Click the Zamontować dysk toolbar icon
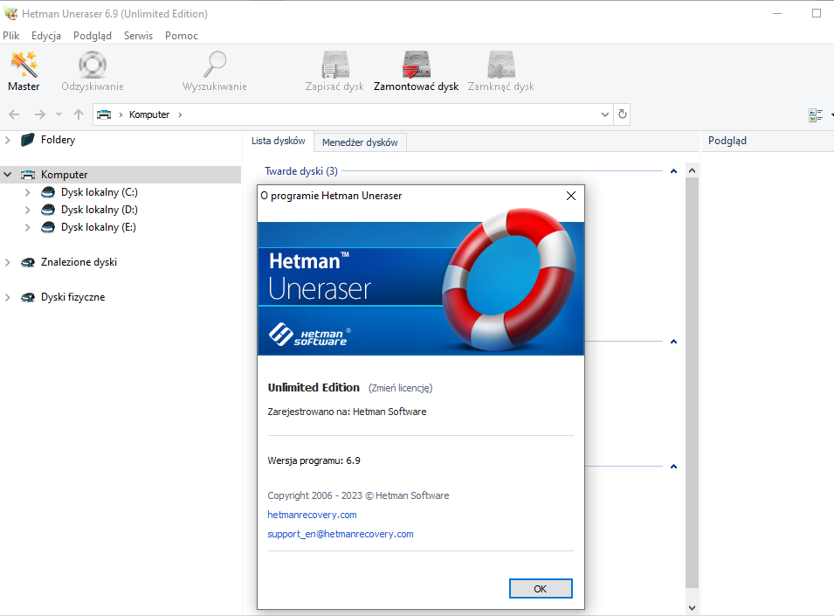834x616 pixels. click(416, 65)
